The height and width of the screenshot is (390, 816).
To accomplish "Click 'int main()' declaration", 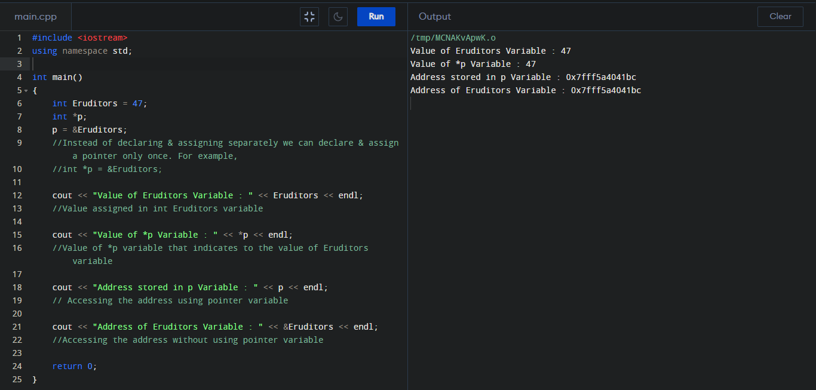I will tap(57, 77).
